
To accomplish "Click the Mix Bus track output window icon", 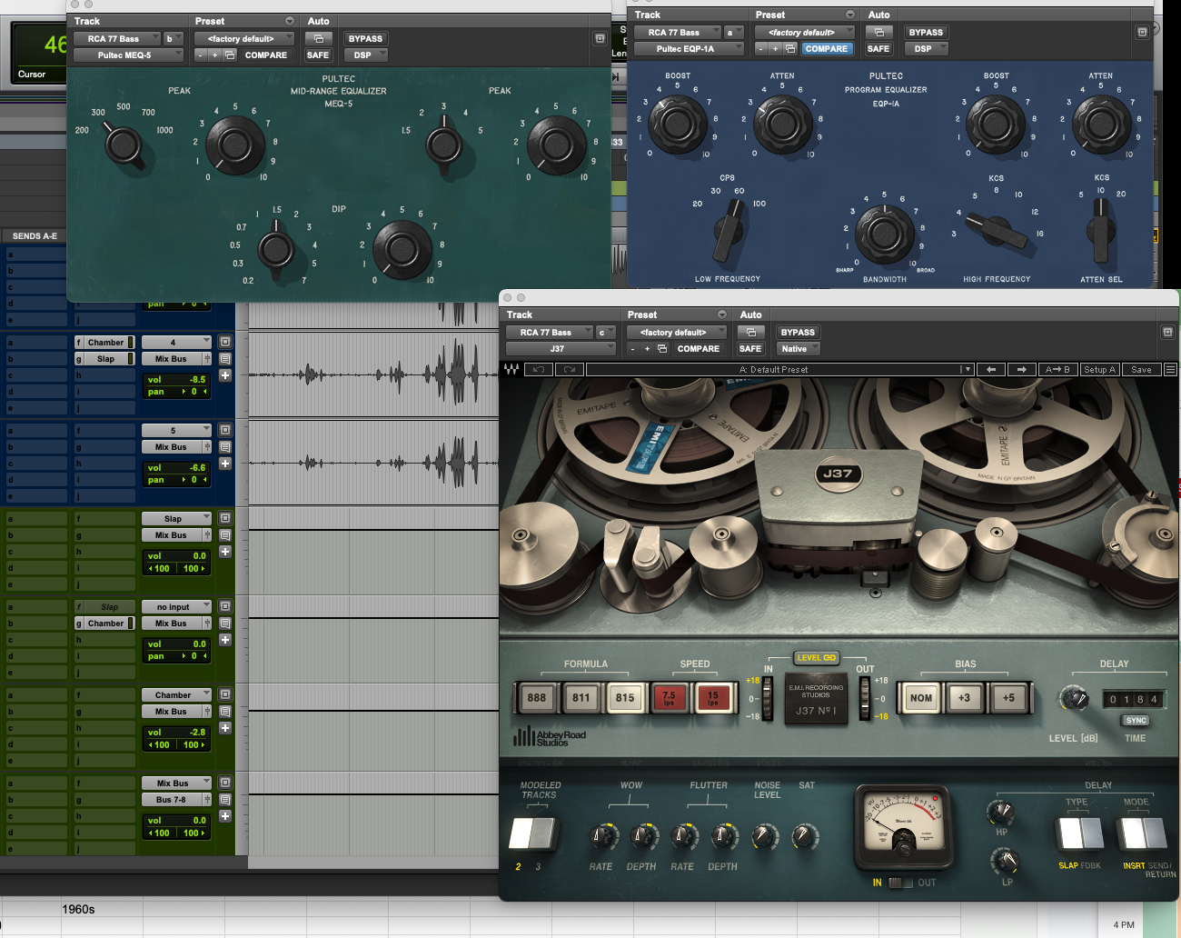I will 225,783.
